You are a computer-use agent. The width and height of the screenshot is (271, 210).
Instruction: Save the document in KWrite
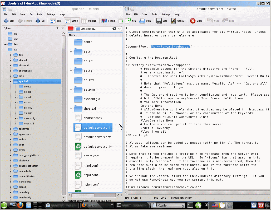coord(162,21)
